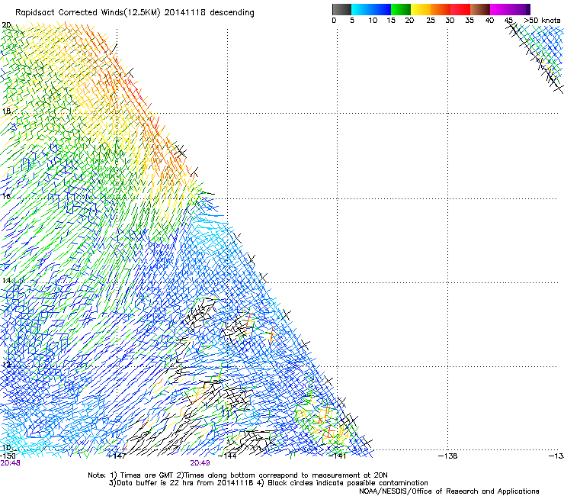Viewport: 564px width, 496px height.
Task: Click the latitude label 12
Action: click(6, 364)
